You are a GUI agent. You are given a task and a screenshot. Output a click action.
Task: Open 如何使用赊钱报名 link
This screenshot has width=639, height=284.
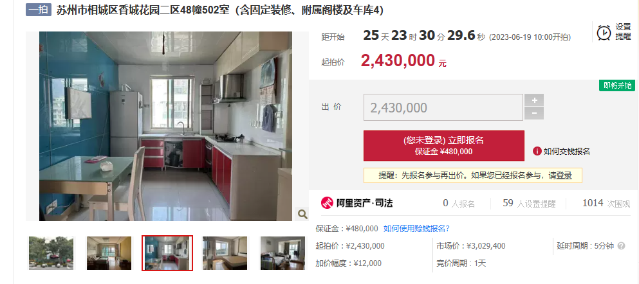tap(416, 228)
